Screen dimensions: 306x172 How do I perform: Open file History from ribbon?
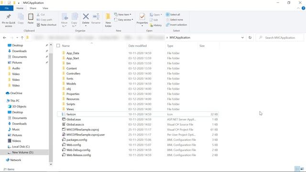156,25
